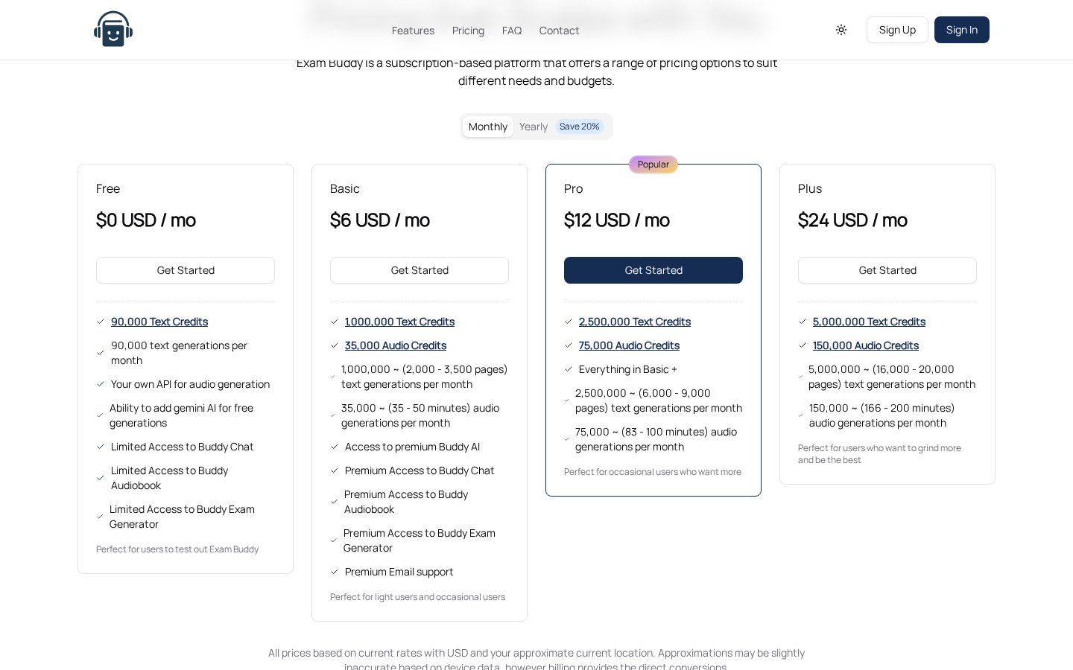
Task: Open the 75,000 Audio Credits link
Action: [x=629, y=345]
